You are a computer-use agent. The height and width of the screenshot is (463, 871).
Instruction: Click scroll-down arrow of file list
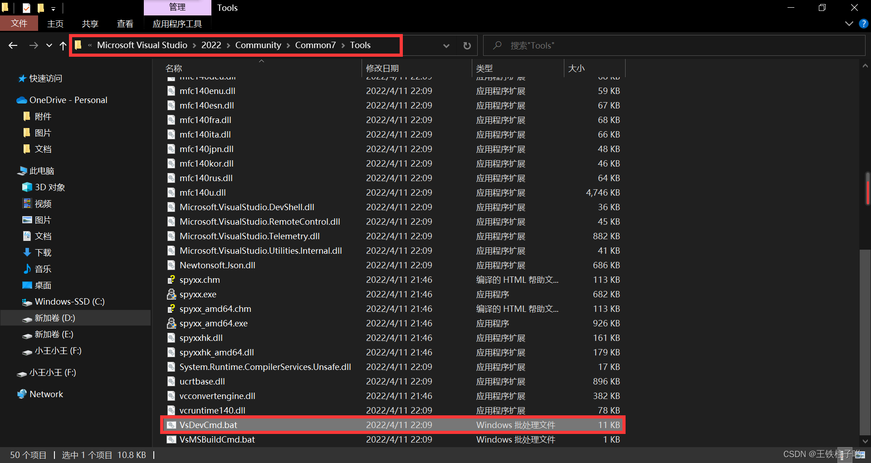pos(865,441)
